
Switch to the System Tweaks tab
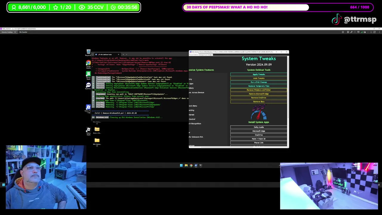[194, 55]
